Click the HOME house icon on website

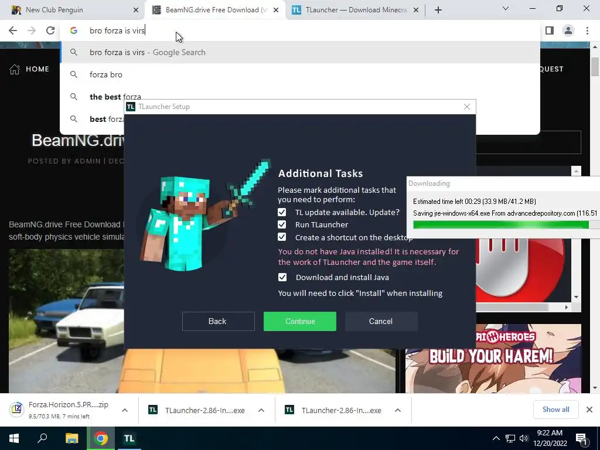coord(15,69)
